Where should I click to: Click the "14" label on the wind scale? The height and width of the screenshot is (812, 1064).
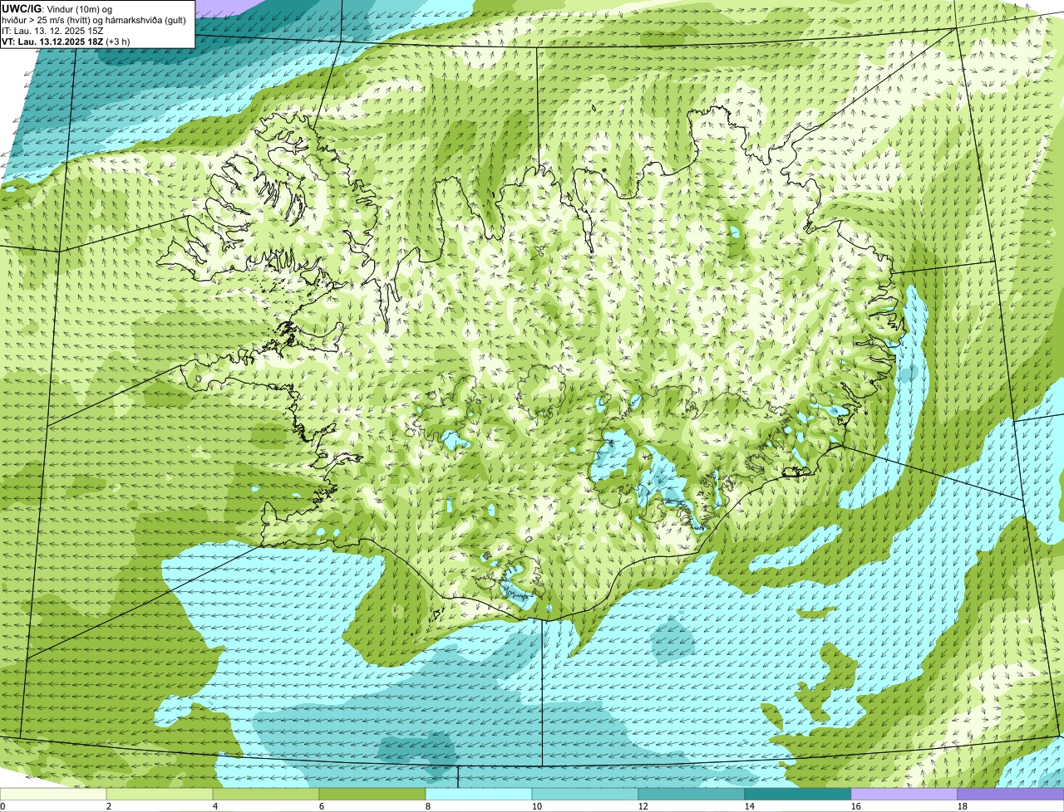750,806
